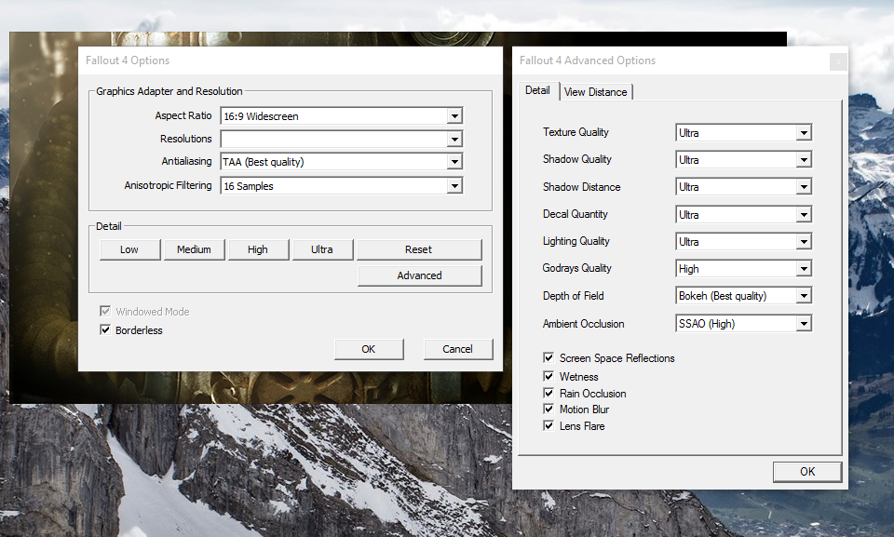Viewport: 894px width, 537px height.
Task: Open the Aspect Ratio dropdown
Action: point(341,115)
